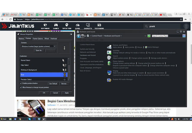Click the search magnifier icon on JalanTikus

click(146, 26)
